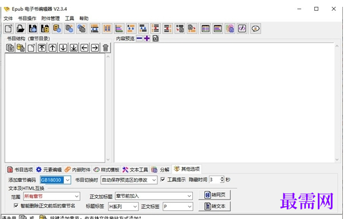This screenshot has width=344, height=219.
Task: Click inside the 内容预览 content area
Action: (224, 103)
